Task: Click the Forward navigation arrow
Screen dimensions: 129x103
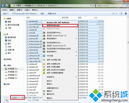Action: 7,6
